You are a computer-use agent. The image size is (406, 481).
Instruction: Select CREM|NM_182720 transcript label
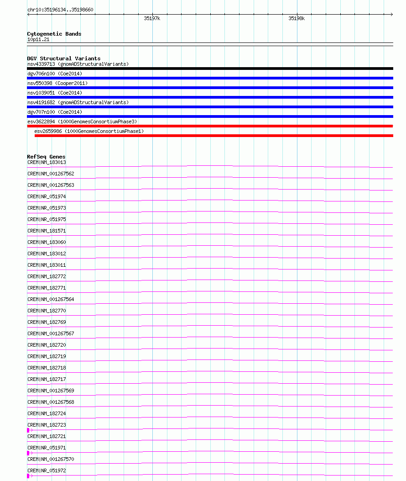47,345
